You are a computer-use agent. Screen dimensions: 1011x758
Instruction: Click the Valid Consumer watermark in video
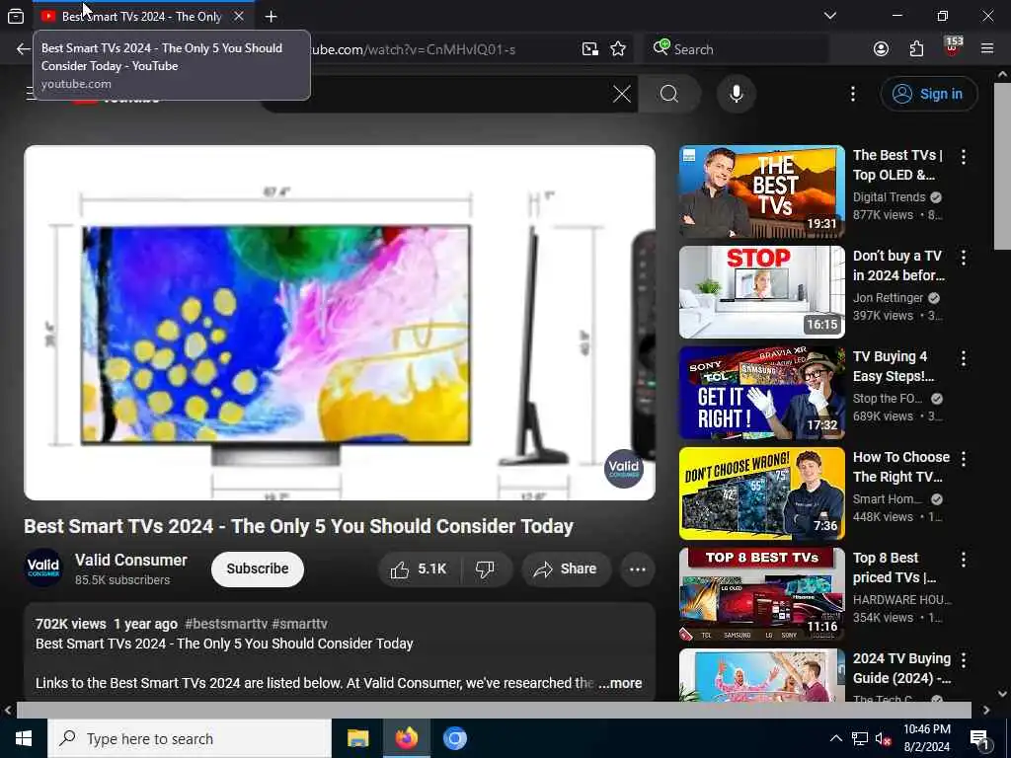coord(624,469)
